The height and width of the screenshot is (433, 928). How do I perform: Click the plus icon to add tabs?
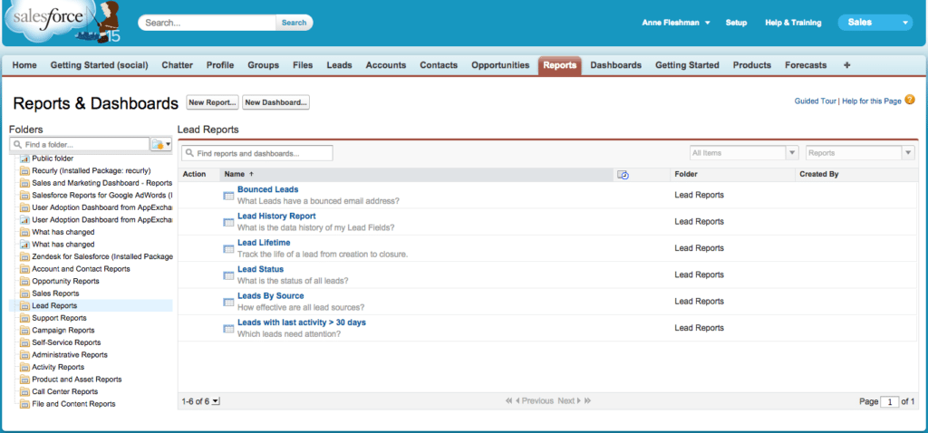[846, 65]
